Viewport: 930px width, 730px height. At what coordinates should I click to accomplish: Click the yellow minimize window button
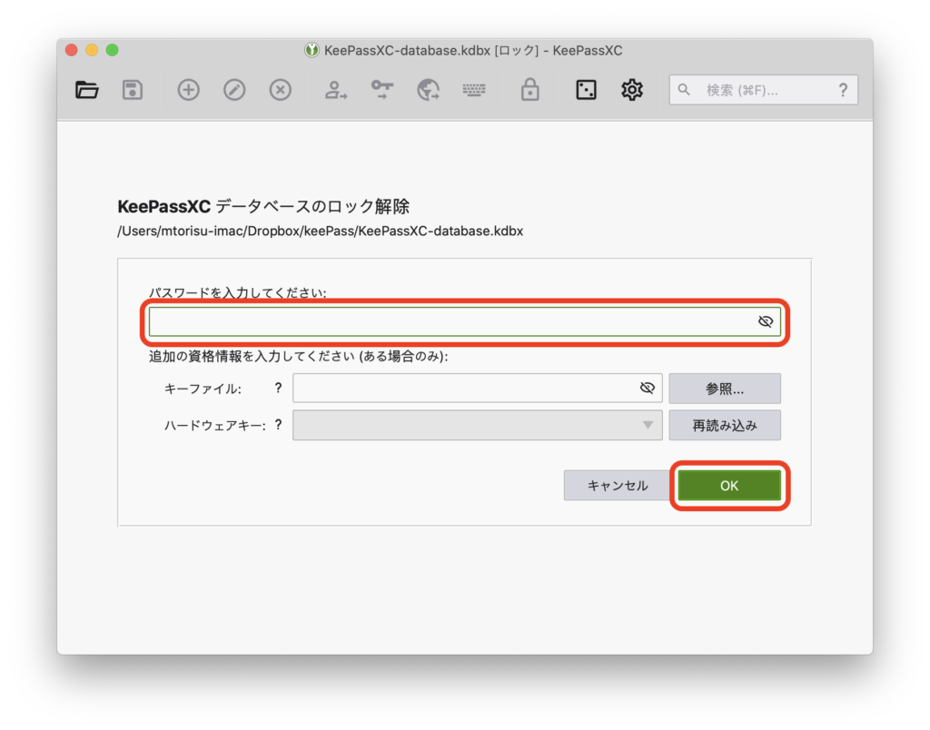coord(92,50)
